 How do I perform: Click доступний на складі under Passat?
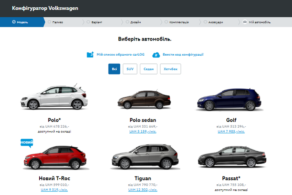click(x=231, y=190)
